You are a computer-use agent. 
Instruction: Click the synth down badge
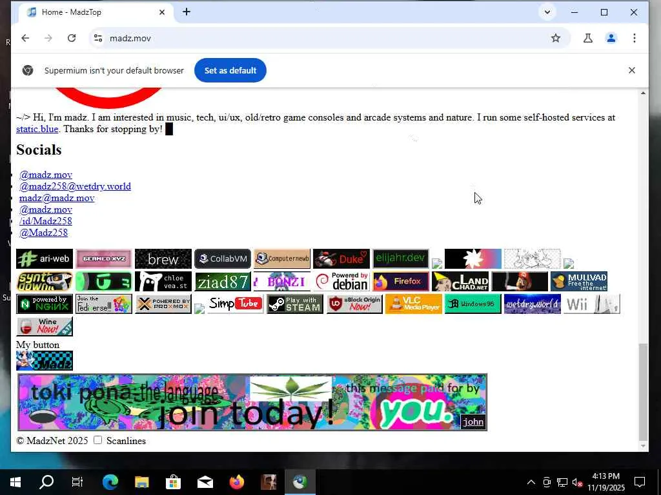(45, 281)
